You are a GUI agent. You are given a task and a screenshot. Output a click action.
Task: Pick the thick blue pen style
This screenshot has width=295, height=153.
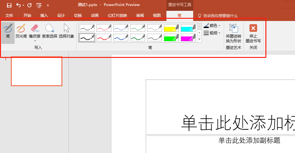[121, 38]
